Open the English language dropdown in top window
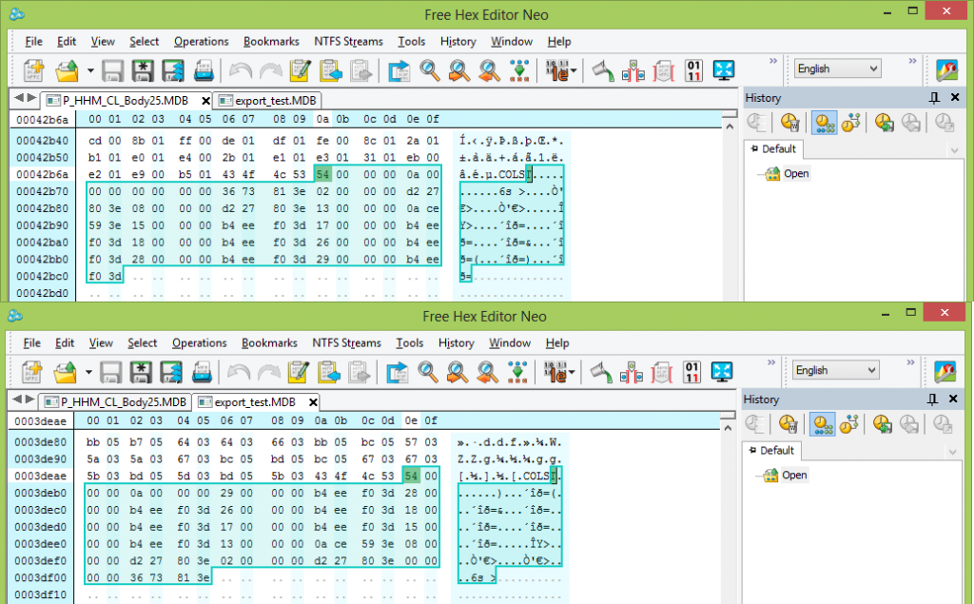 (837, 68)
